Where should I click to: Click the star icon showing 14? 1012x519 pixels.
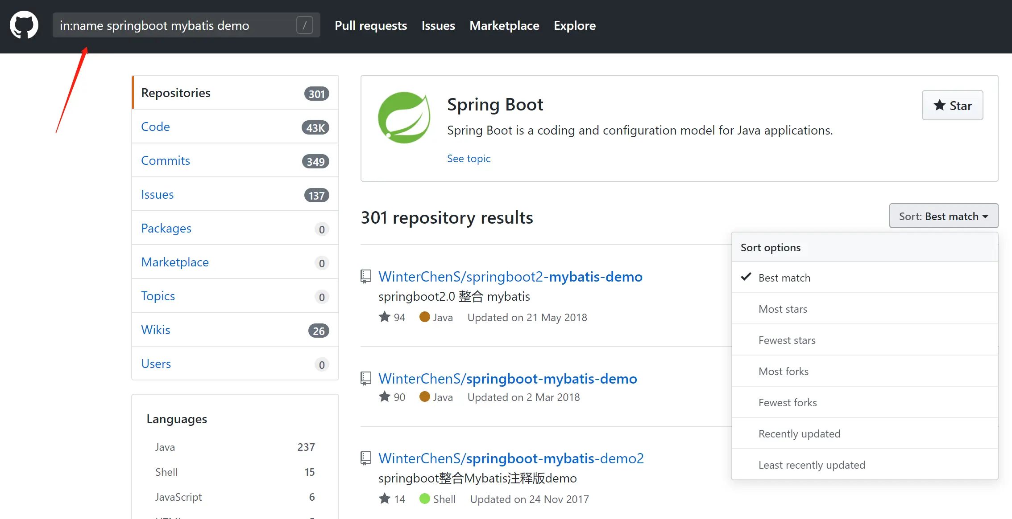385,499
